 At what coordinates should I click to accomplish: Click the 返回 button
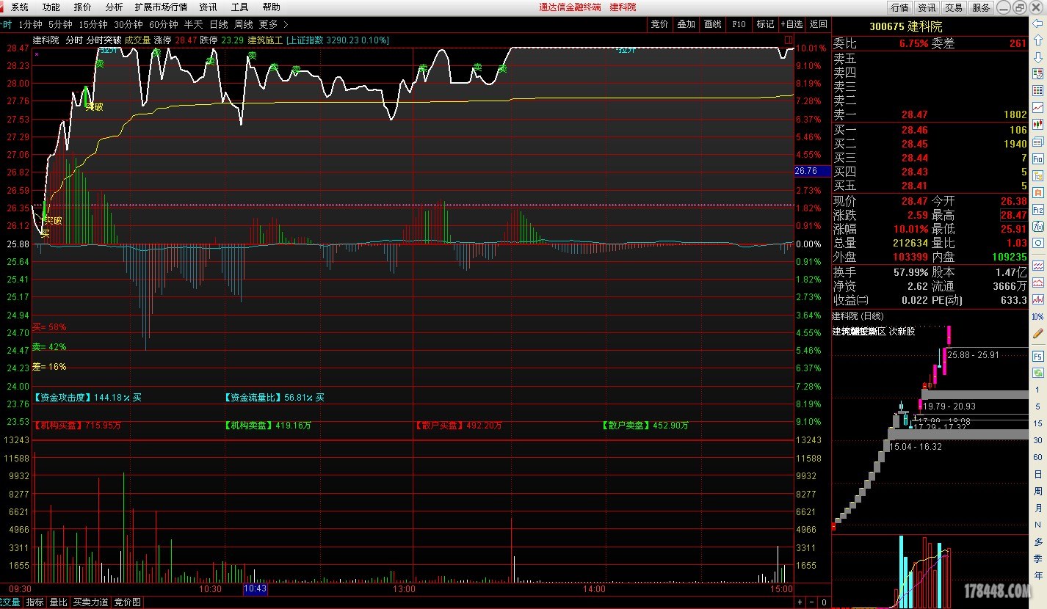pyautogui.click(x=819, y=24)
